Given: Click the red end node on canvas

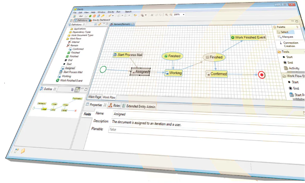Looking at the screenshot, I should click(x=261, y=75).
